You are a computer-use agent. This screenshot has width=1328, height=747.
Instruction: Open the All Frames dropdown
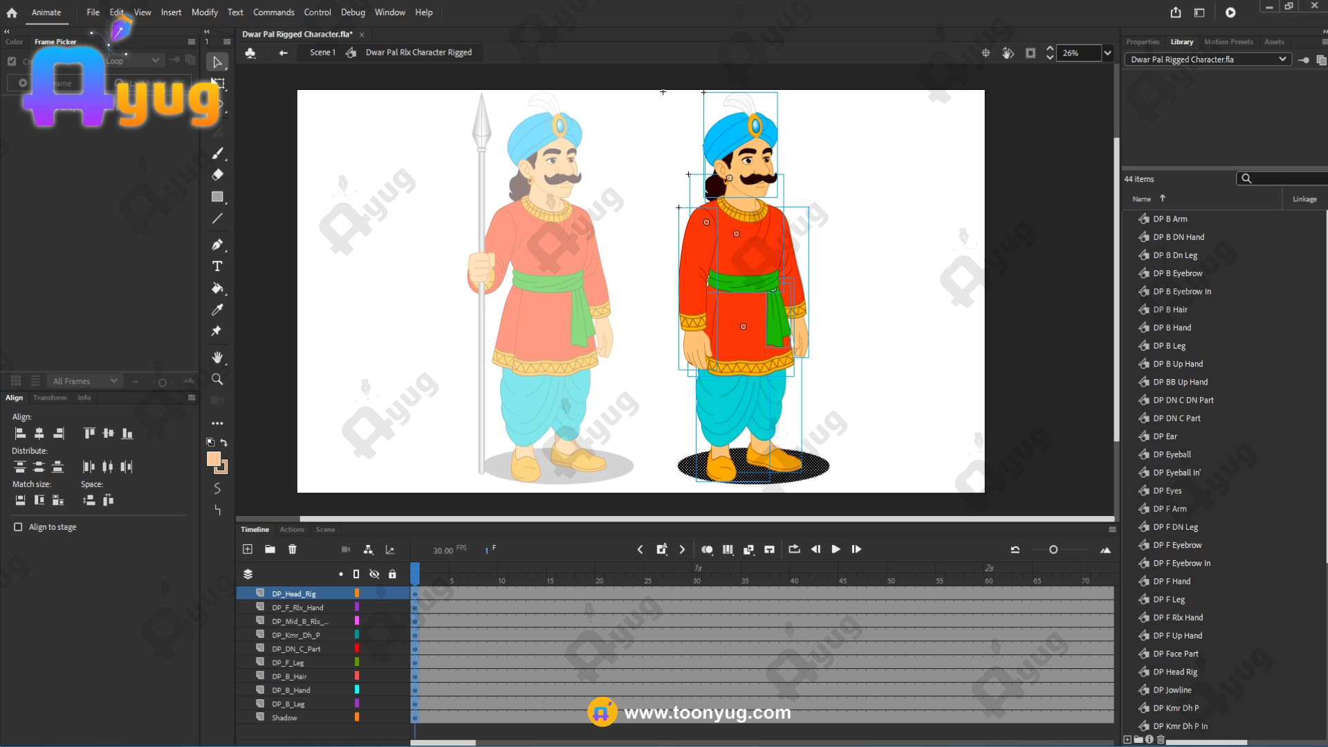84,381
